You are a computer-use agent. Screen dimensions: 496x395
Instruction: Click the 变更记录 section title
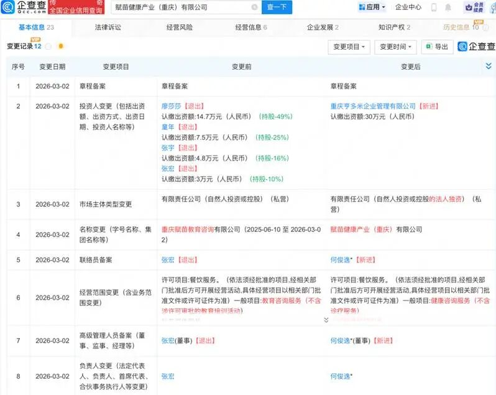[20, 46]
